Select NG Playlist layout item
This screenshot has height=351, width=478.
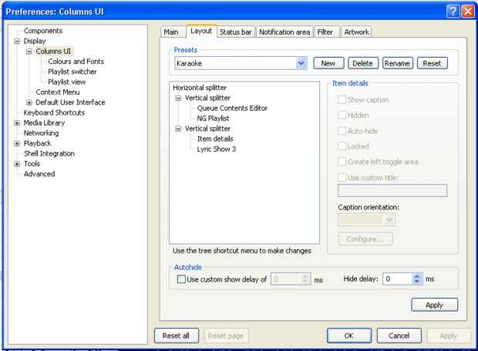pyautogui.click(x=213, y=119)
